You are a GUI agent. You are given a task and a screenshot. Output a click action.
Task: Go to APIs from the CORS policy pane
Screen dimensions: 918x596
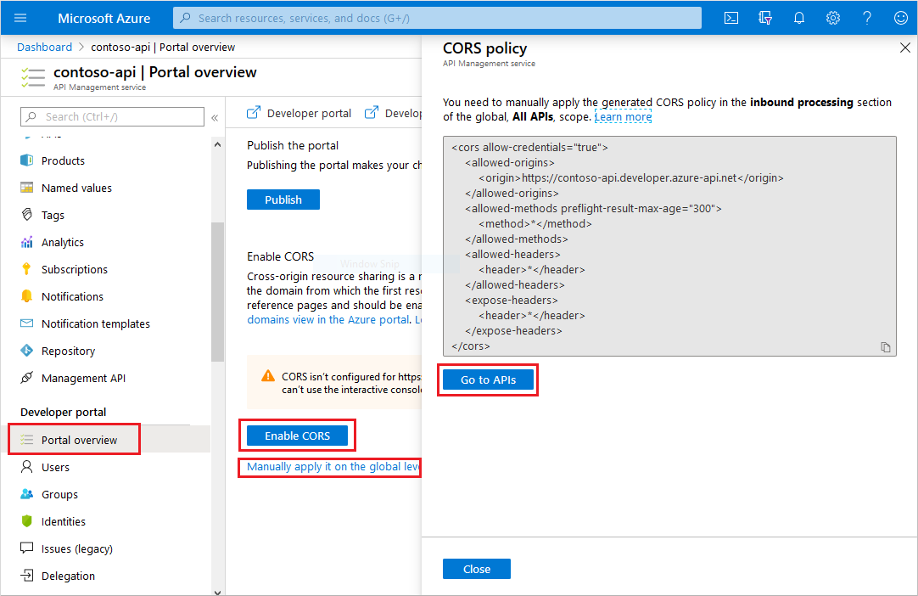pos(487,380)
